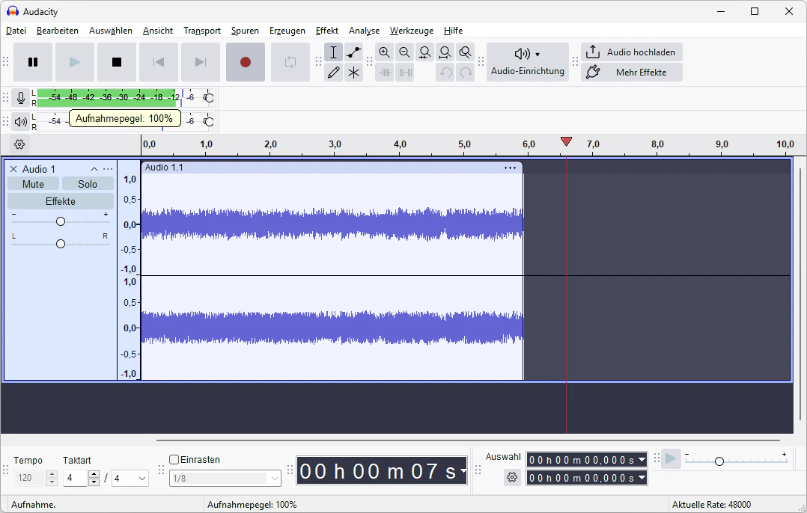Image resolution: width=807 pixels, height=513 pixels.
Task: Zoom in with the magnifier plus
Action: coord(385,52)
